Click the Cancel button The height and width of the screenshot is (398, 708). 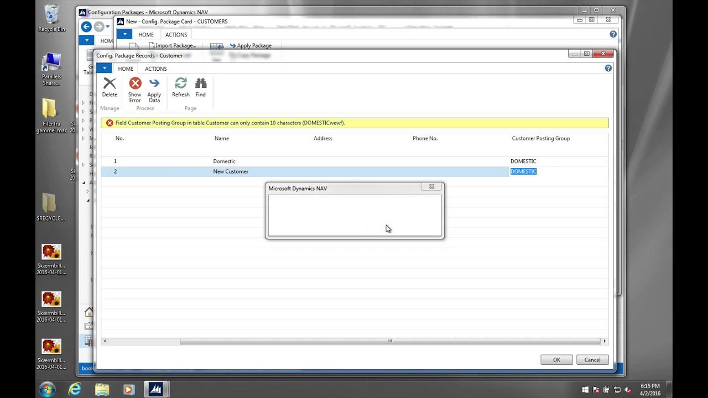click(592, 359)
